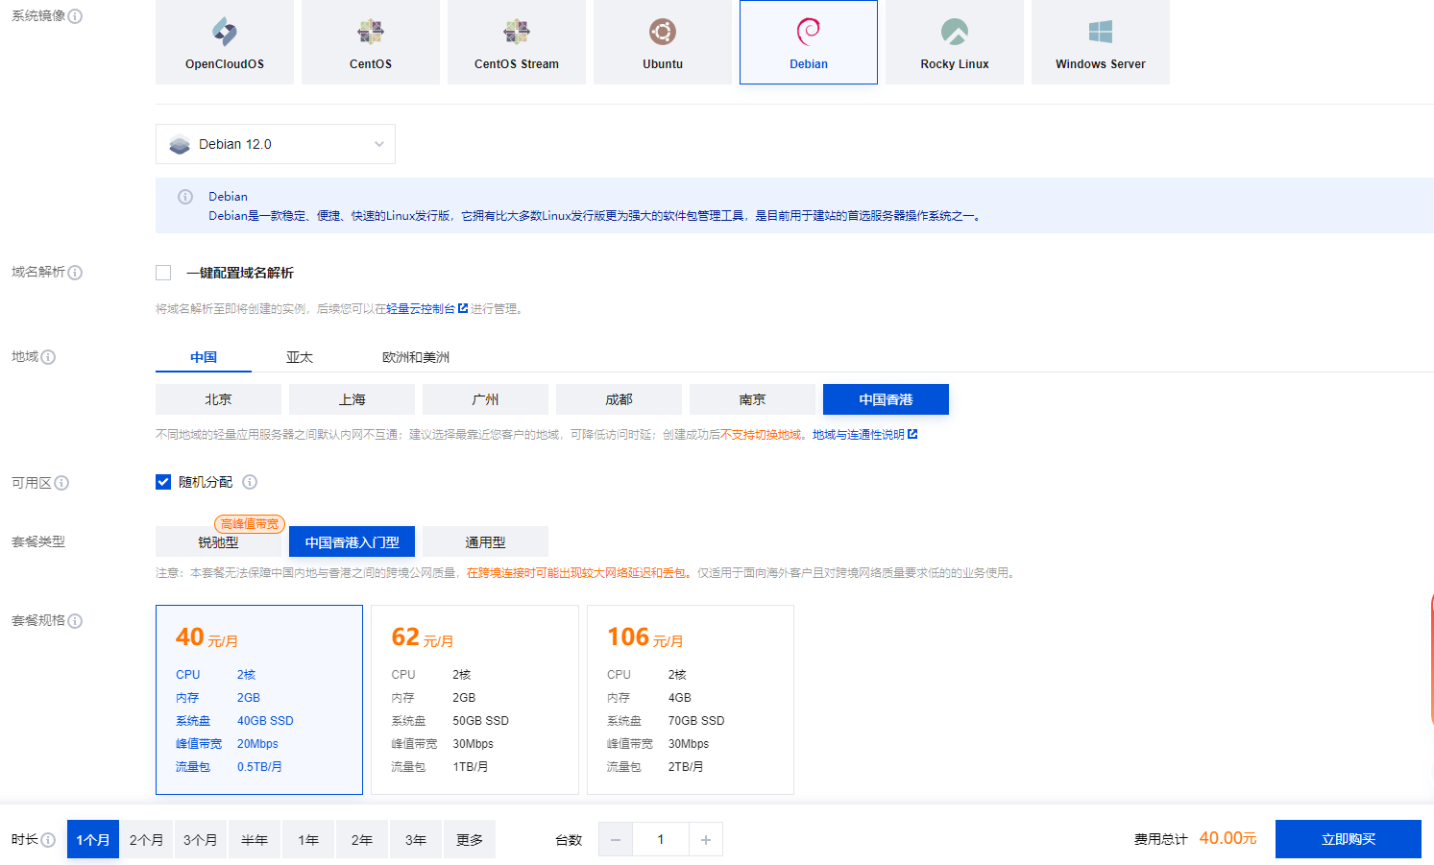Open the Debian 12.0 version dropdown
Viewport: 1434px width, 865px height.
click(275, 144)
